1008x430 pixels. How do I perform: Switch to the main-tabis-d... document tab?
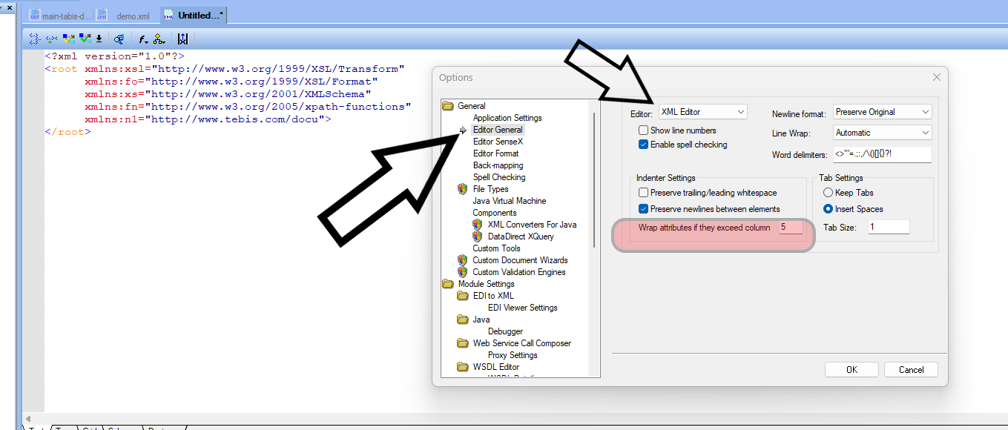tap(65, 16)
